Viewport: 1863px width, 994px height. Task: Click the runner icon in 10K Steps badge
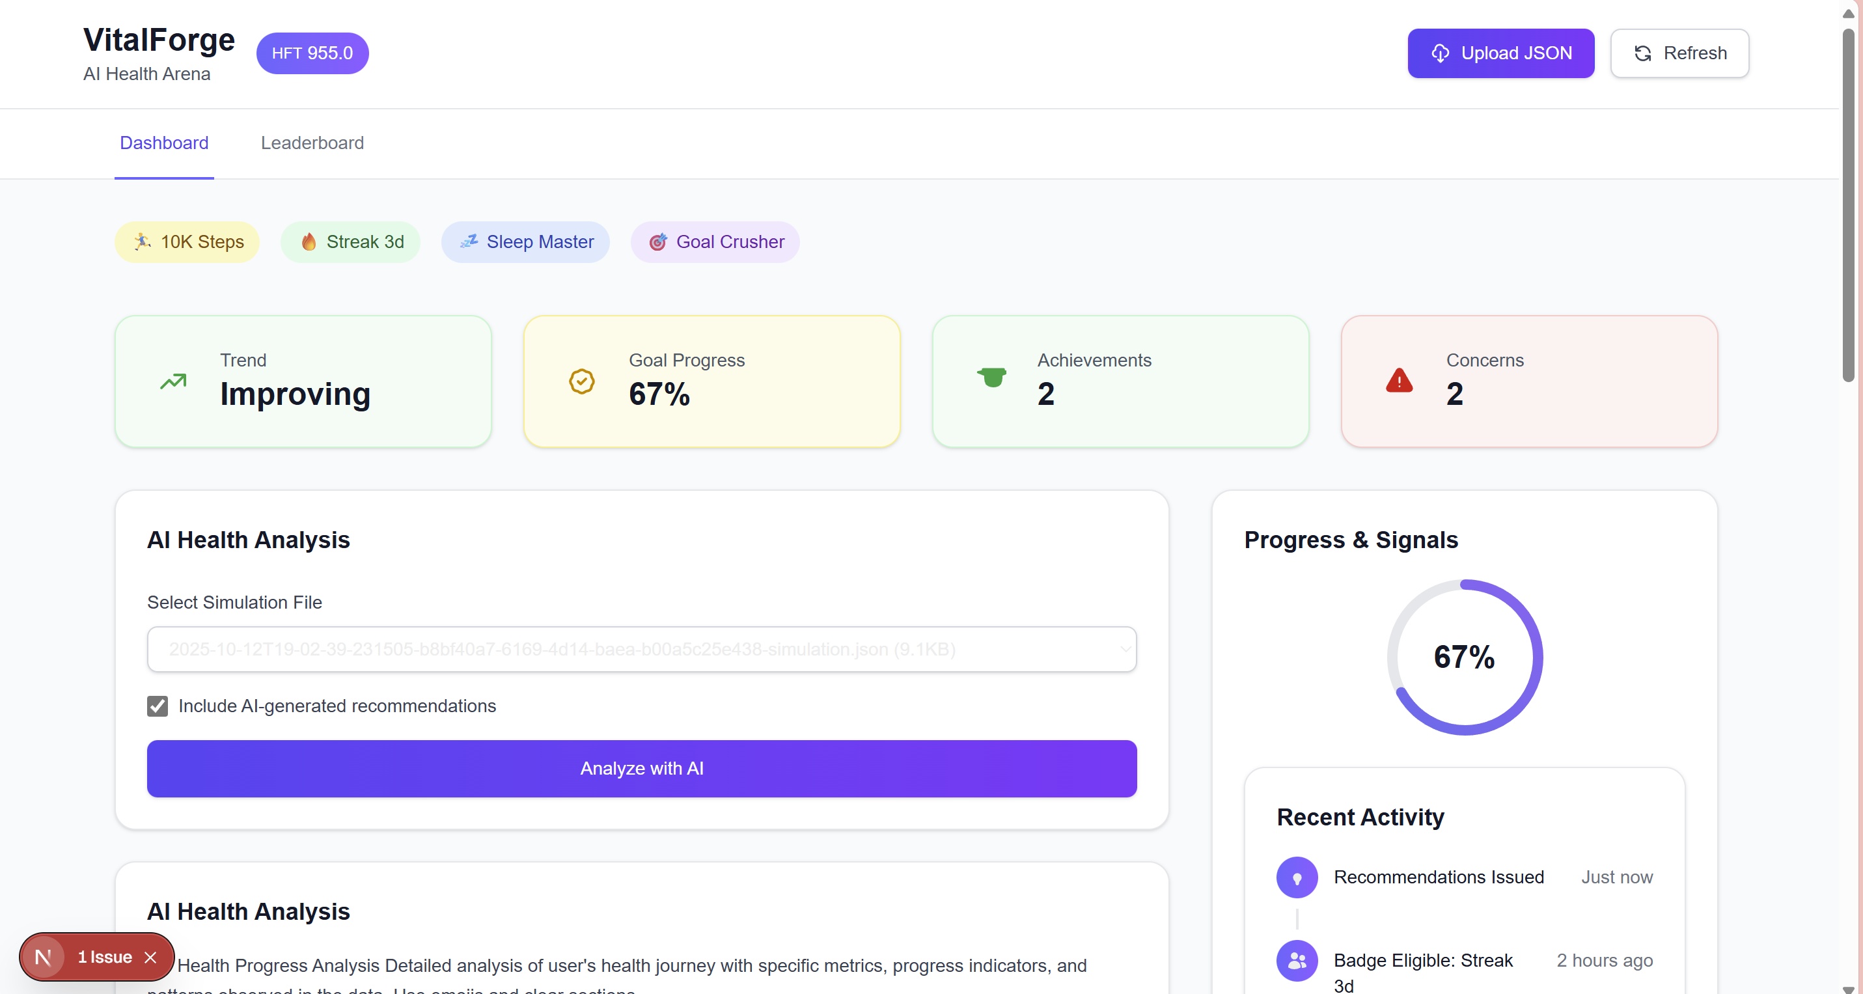(143, 242)
